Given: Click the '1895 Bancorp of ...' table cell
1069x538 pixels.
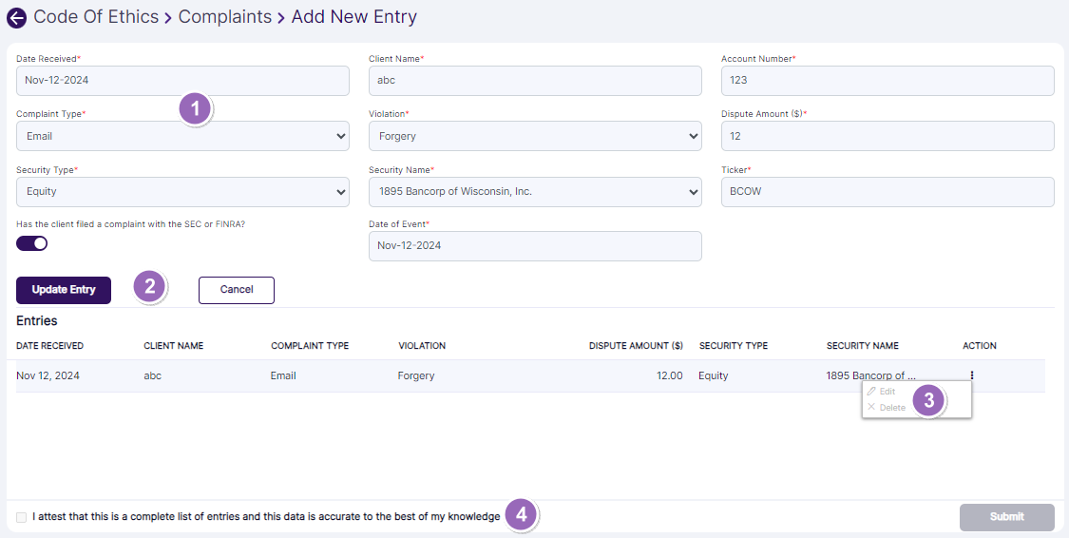Looking at the screenshot, I should 871,375.
